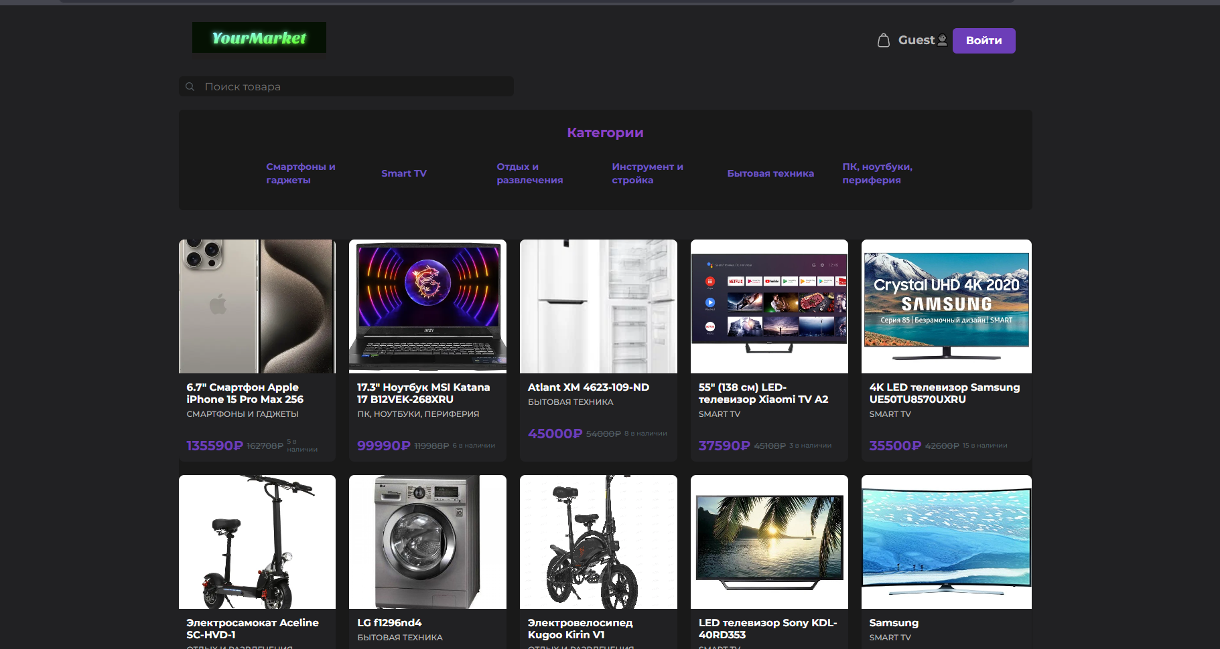
Task: Click the Guest username text
Action: click(x=916, y=40)
